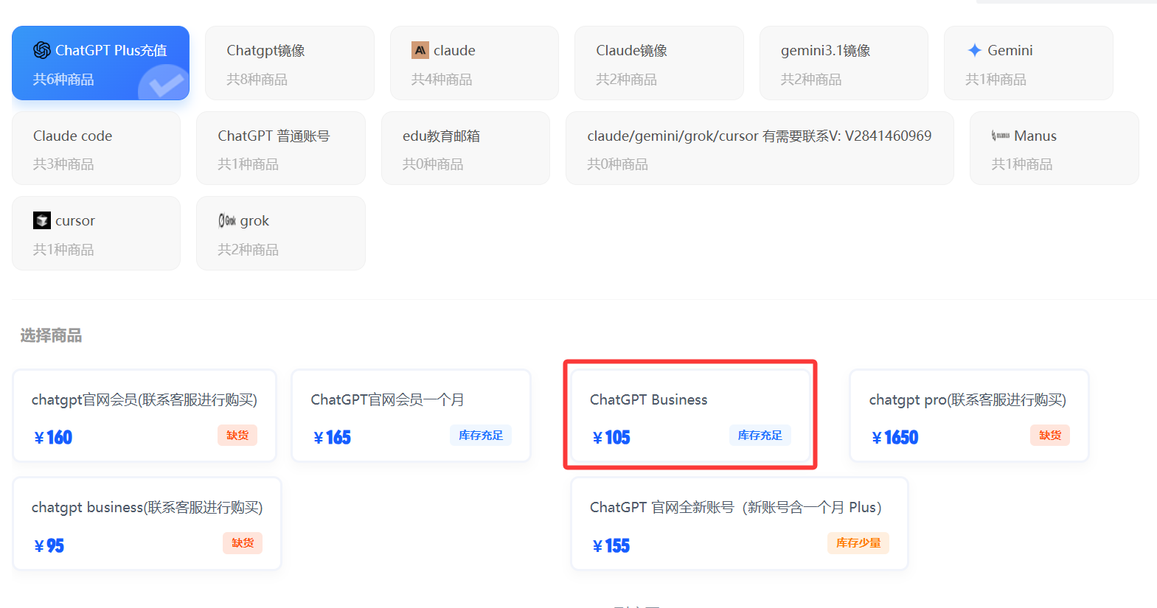
Task: Choose chatgpt pro ¥1650 product
Action: (x=969, y=416)
